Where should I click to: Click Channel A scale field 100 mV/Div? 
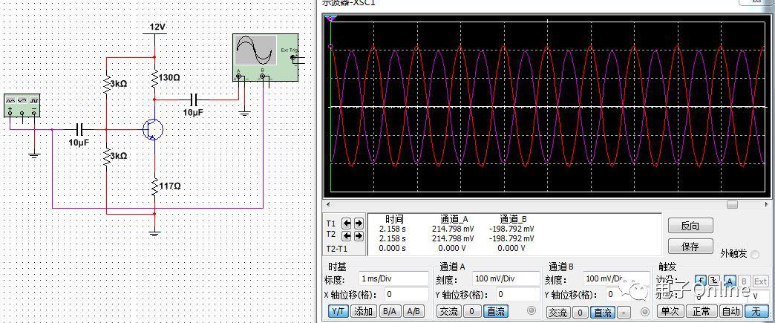click(505, 278)
